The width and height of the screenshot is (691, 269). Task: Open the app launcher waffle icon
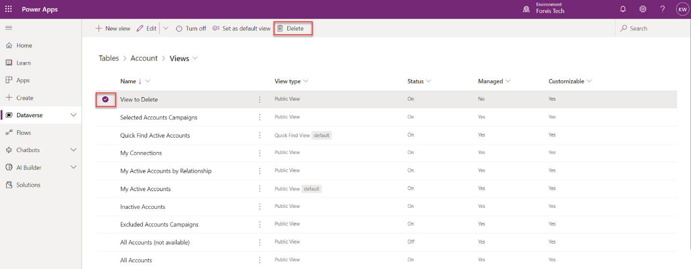(9, 9)
